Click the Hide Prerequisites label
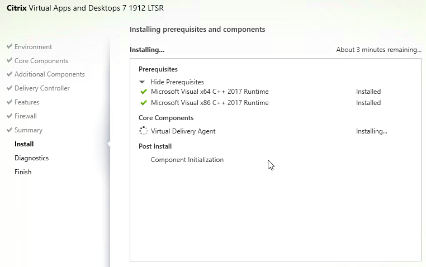 coord(177,82)
